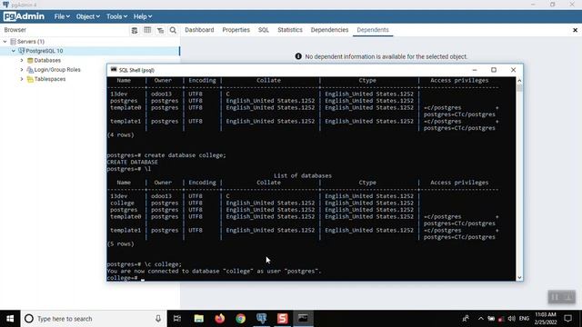This screenshot has height=327, width=582.
Task: Switch to the Dashboard tab
Action: pos(199,30)
